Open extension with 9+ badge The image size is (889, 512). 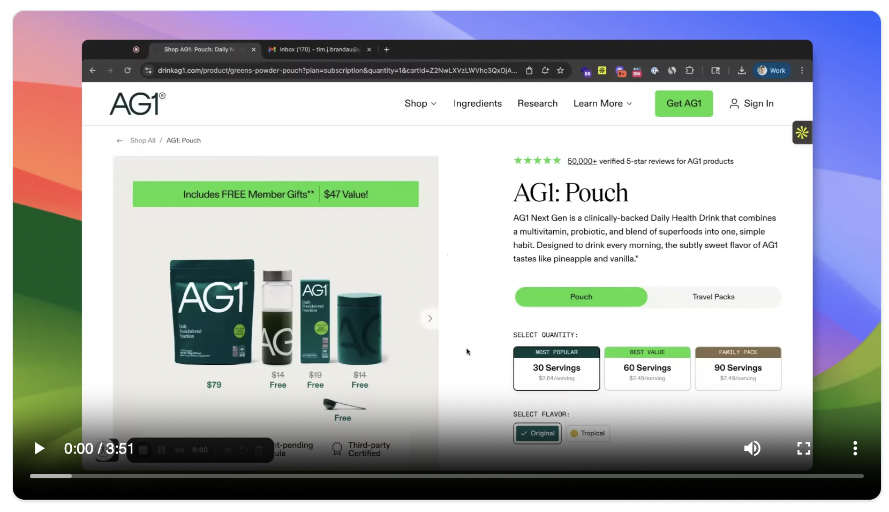620,71
